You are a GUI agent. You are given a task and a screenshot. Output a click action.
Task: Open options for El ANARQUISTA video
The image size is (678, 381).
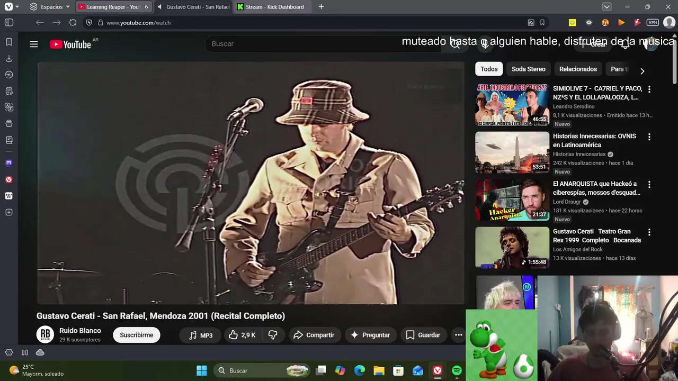tap(649, 185)
